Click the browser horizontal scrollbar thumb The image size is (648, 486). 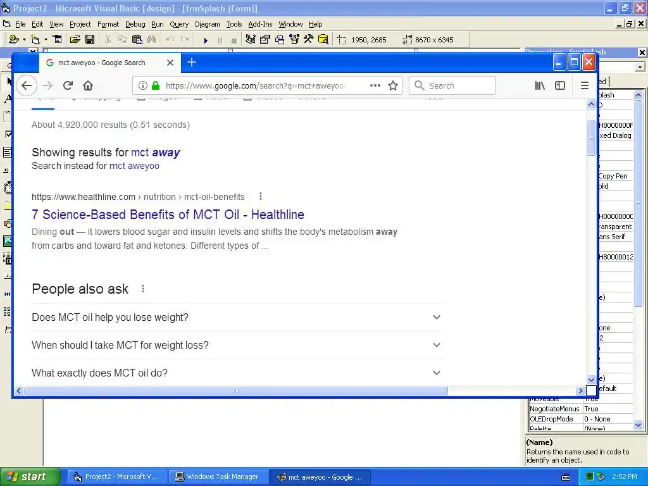click(x=236, y=391)
